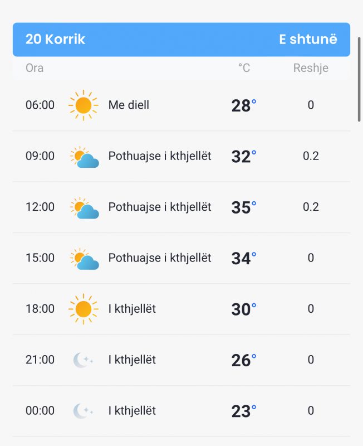Click the partly cloudy icon at 12:00

coord(85,207)
